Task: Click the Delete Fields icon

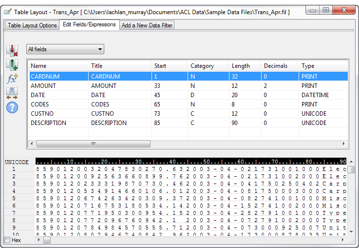Action: (12, 50)
